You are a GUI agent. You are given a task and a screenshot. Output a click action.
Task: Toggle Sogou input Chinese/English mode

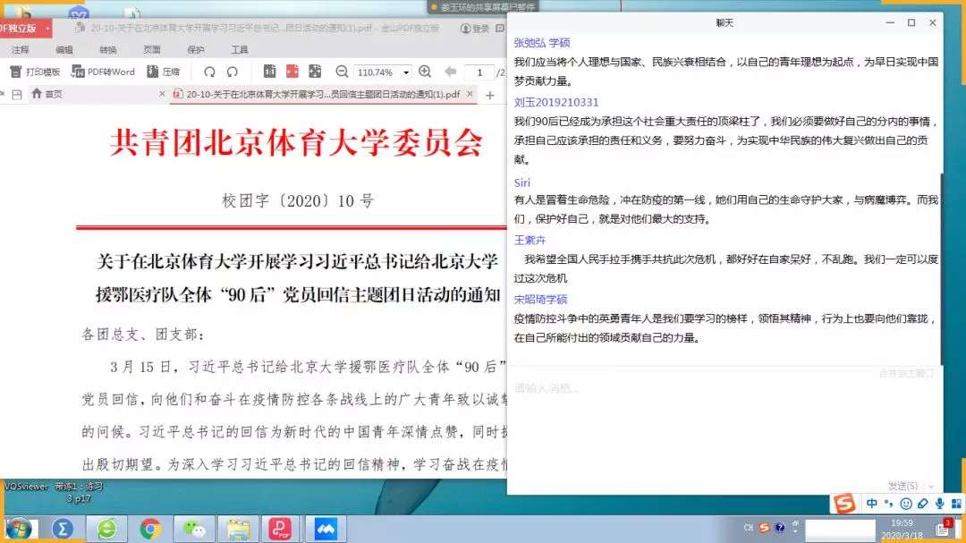pos(872,504)
